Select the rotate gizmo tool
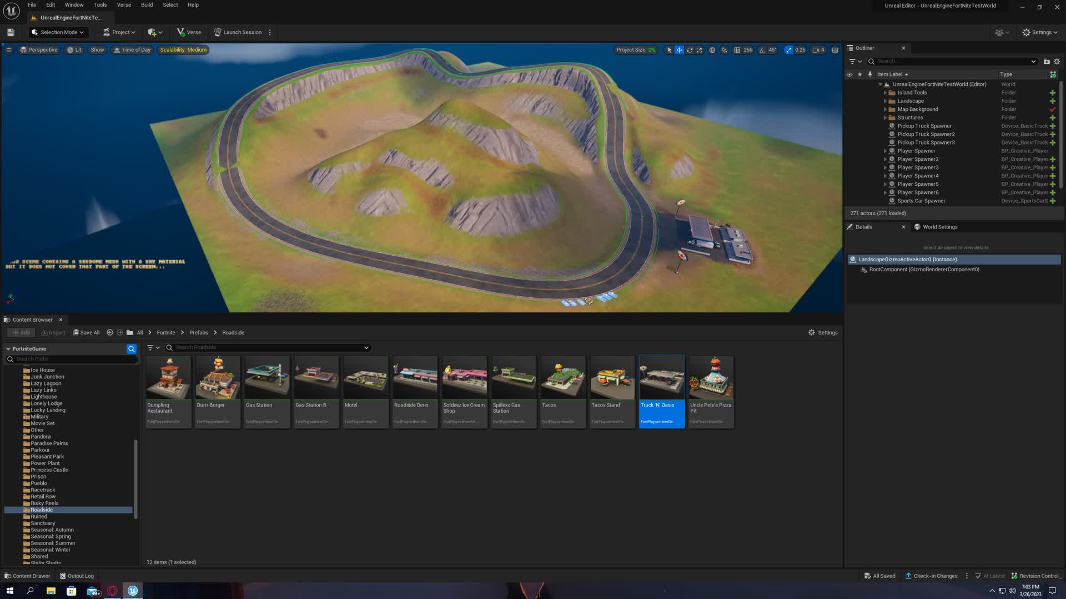 point(690,50)
